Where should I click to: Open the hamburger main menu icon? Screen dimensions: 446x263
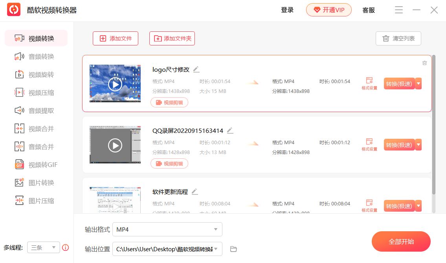[x=399, y=10]
